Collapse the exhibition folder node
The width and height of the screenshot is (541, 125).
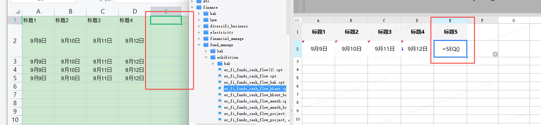coord(206,57)
